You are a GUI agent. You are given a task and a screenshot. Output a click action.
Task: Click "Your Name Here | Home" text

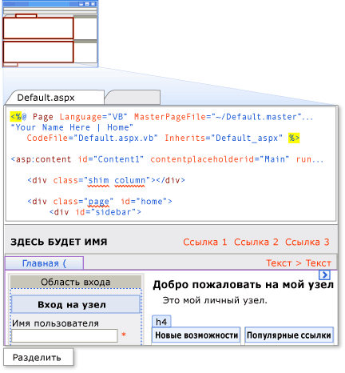point(72,127)
